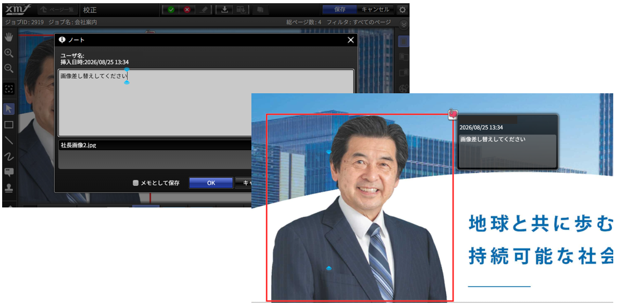Click the eraser icon in top toolbar

pos(204,10)
